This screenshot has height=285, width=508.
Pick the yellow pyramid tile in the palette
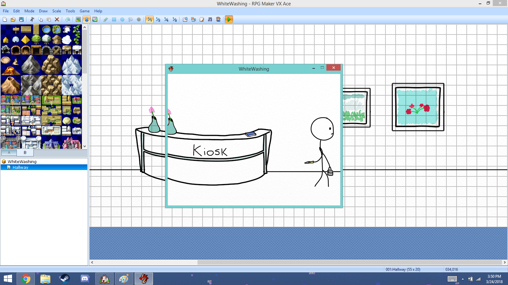tap(26, 40)
